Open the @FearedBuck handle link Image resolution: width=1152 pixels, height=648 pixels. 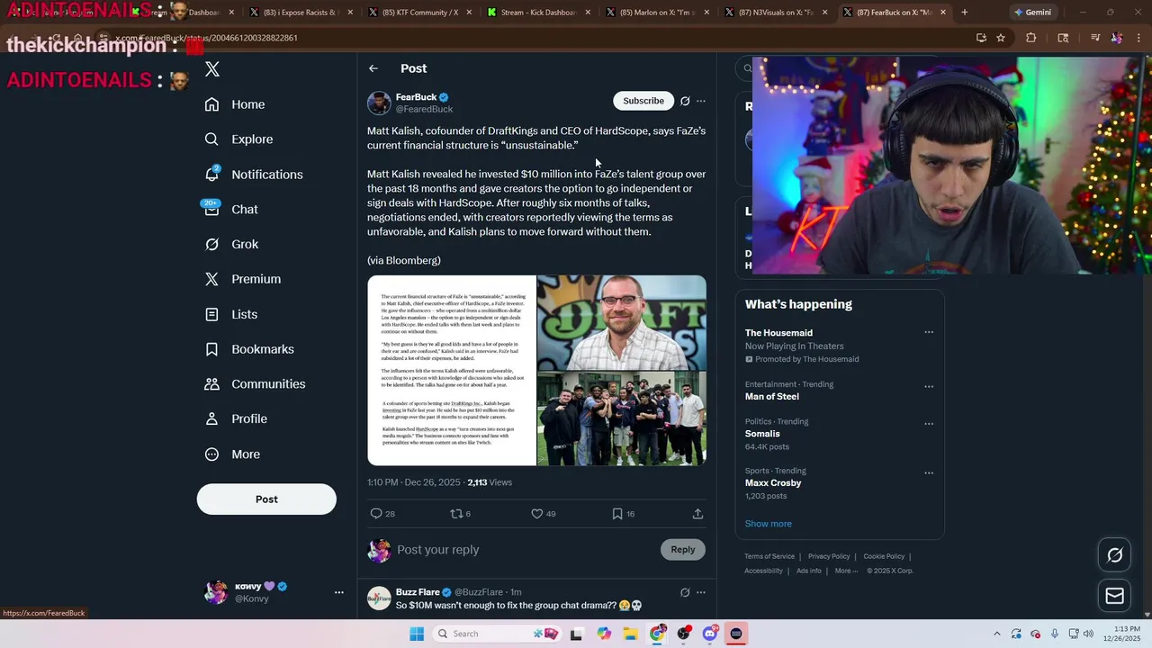point(424,109)
